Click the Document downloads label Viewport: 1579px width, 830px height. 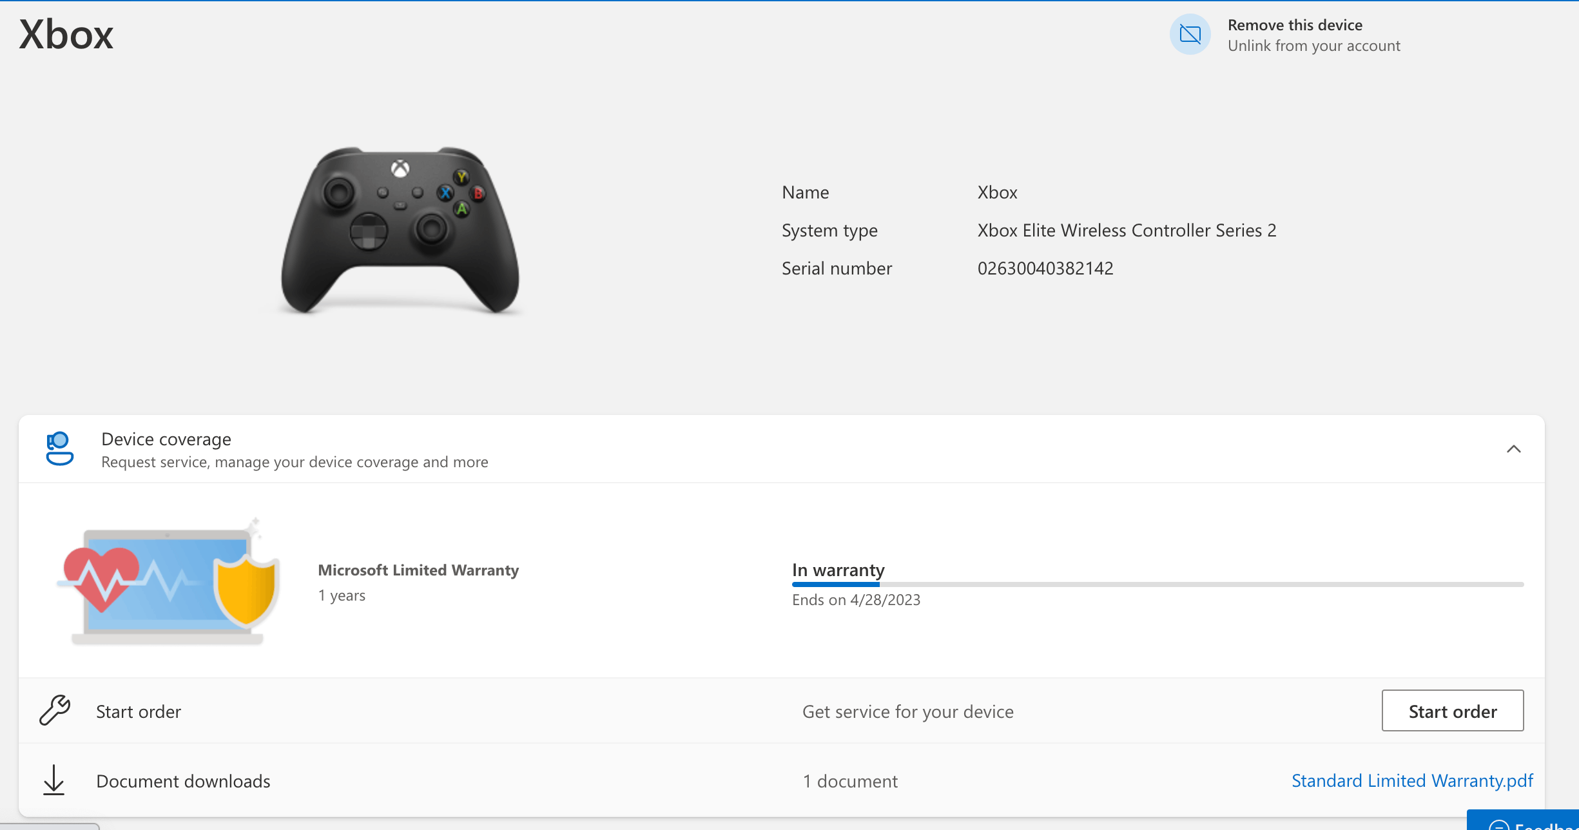coord(183,781)
